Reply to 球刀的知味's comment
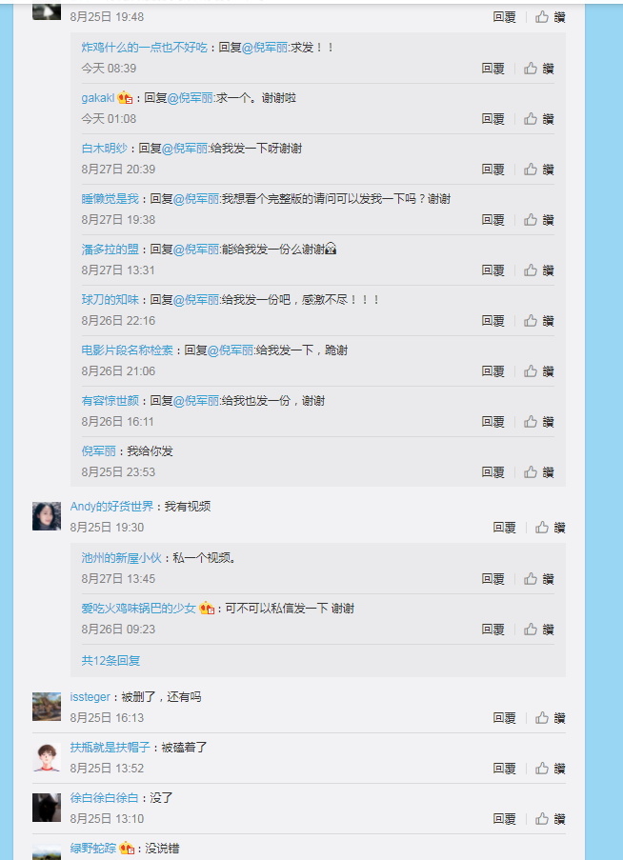 pyautogui.click(x=492, y=321)
